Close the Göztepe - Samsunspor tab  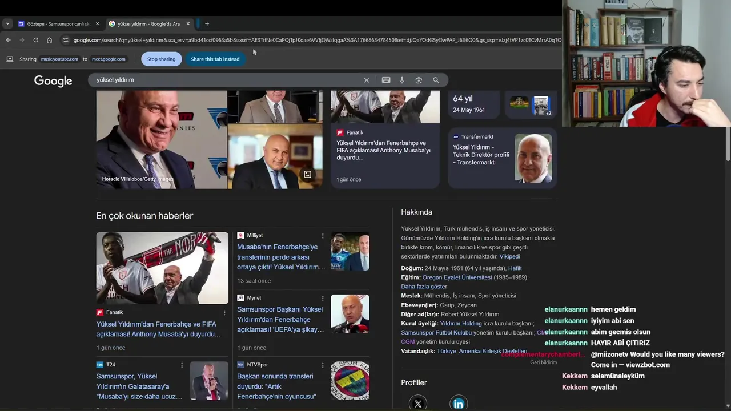(97, 24)
